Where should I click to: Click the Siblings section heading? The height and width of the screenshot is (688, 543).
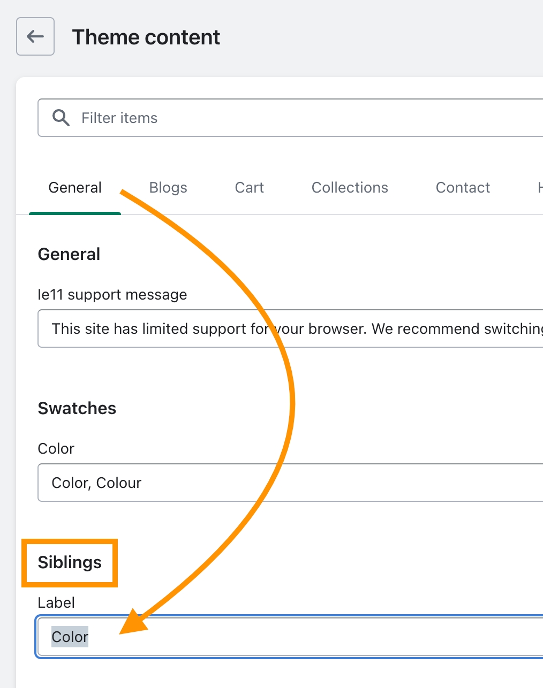(70, 562)
